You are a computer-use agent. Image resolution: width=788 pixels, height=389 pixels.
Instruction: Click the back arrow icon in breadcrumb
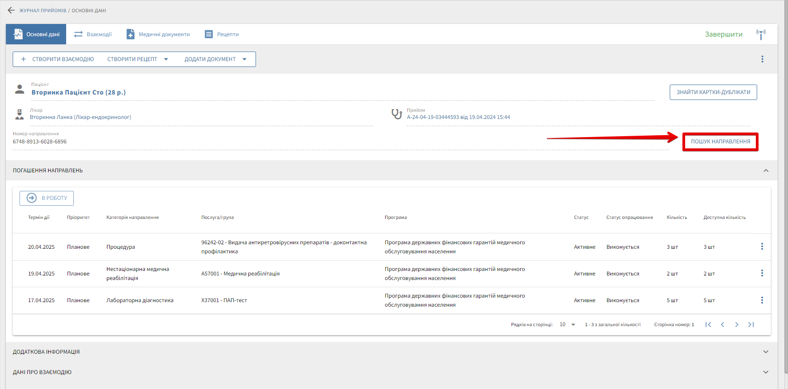(11, 10)
